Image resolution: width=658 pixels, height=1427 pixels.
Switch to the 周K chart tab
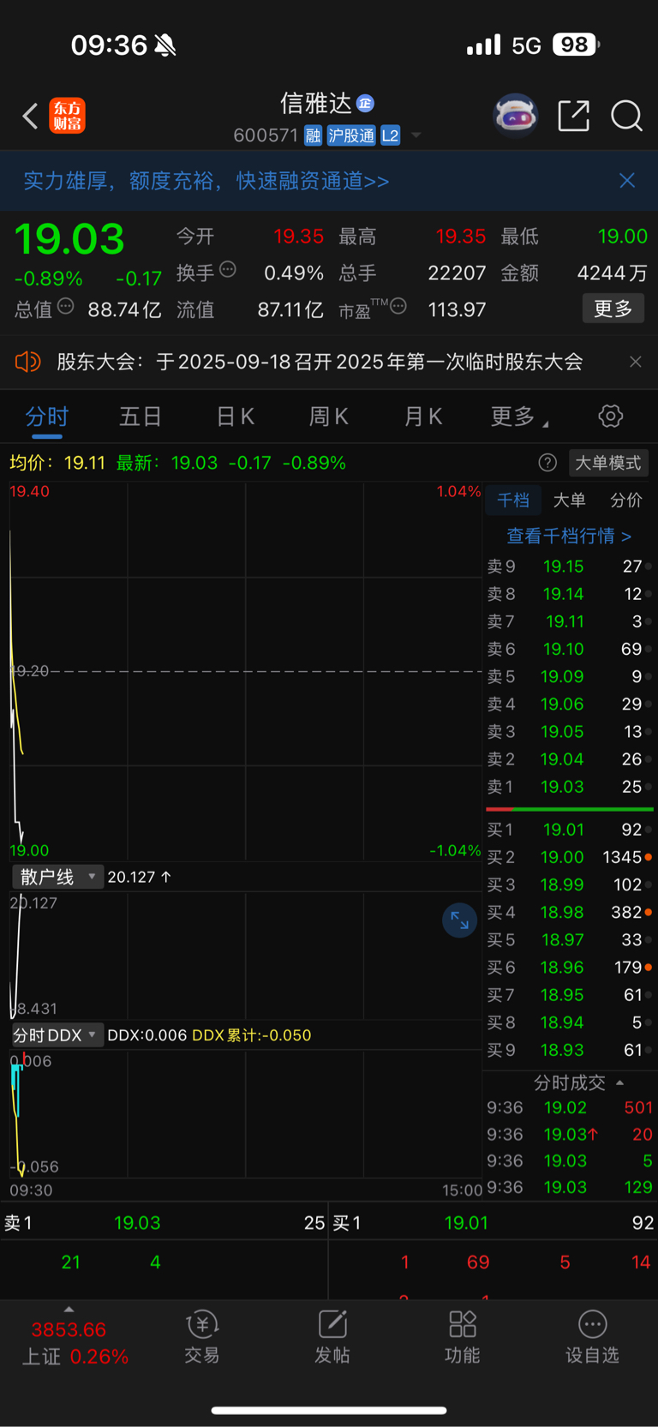(328, 417)
